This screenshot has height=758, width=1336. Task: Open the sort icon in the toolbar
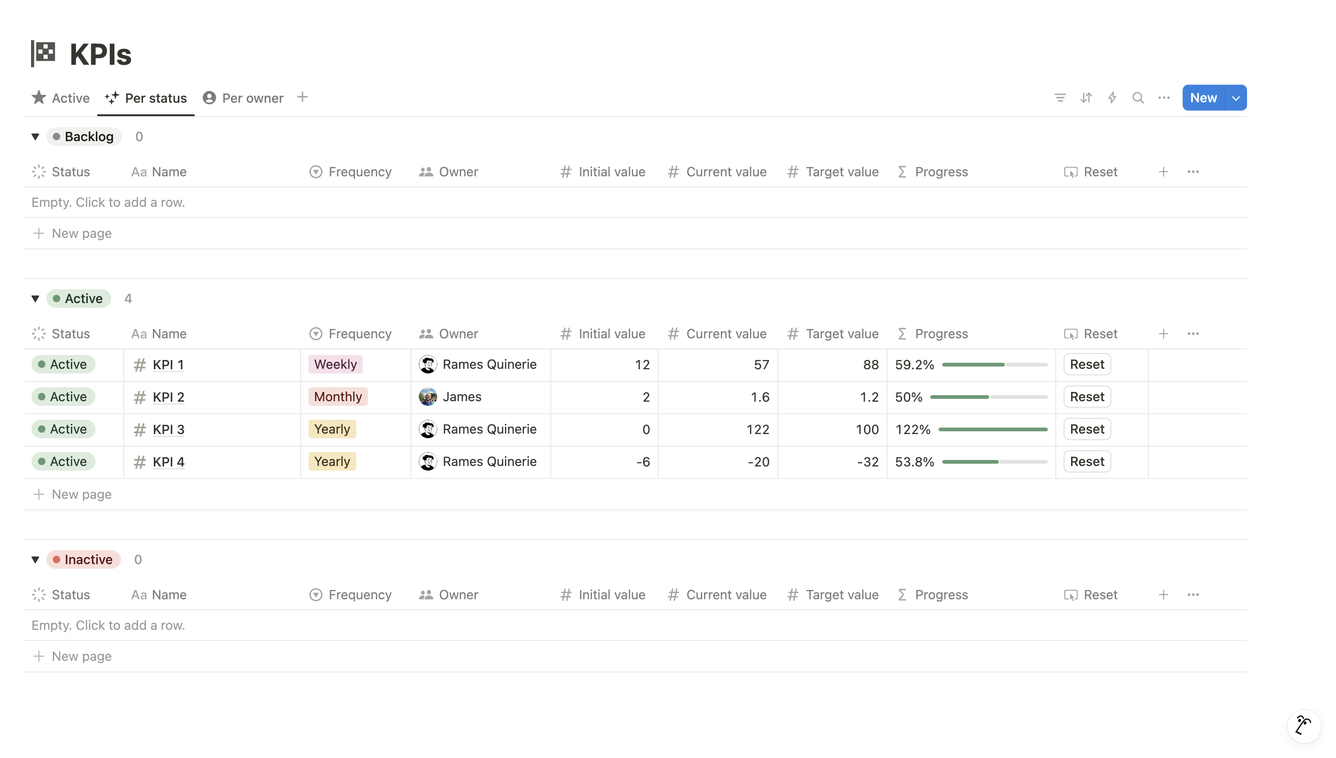point(1086,97)
